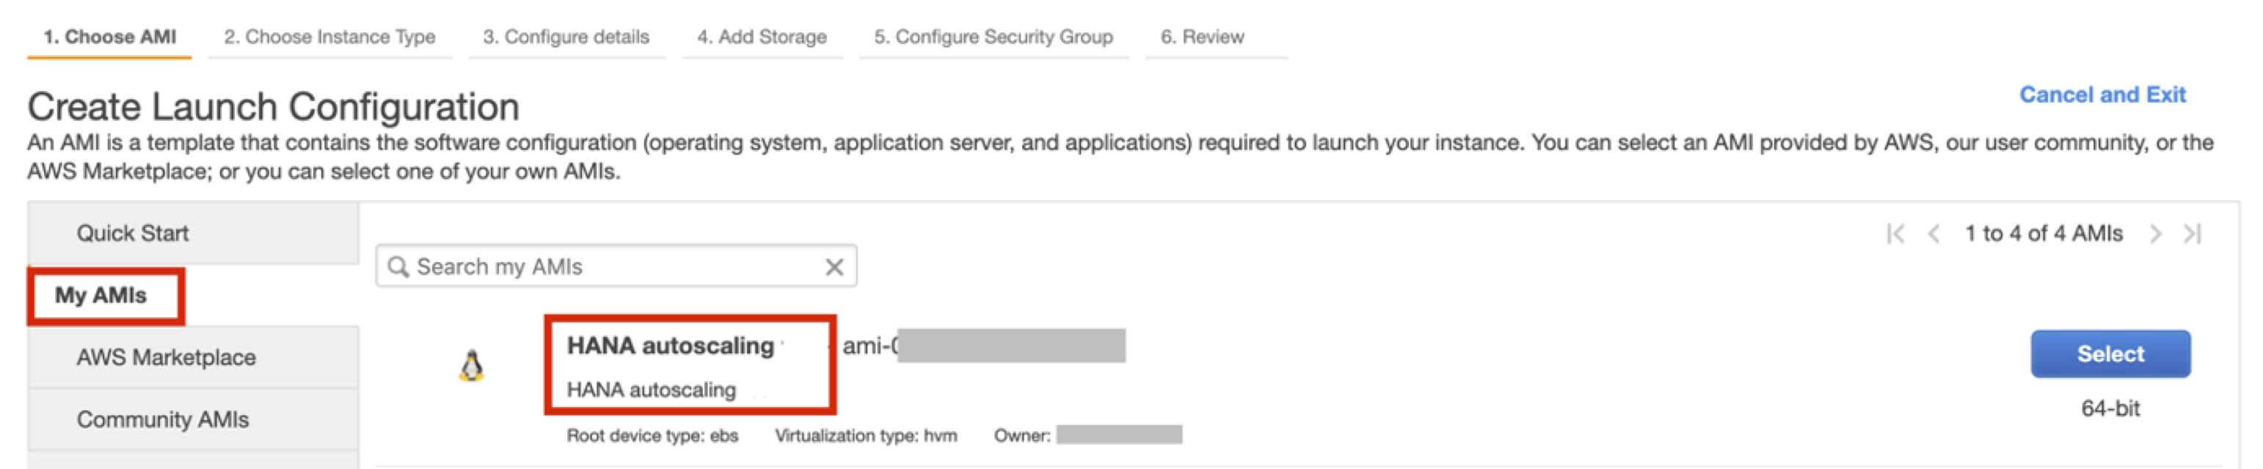Select the HANA autoscaling AMI

tap(2109, 354)
